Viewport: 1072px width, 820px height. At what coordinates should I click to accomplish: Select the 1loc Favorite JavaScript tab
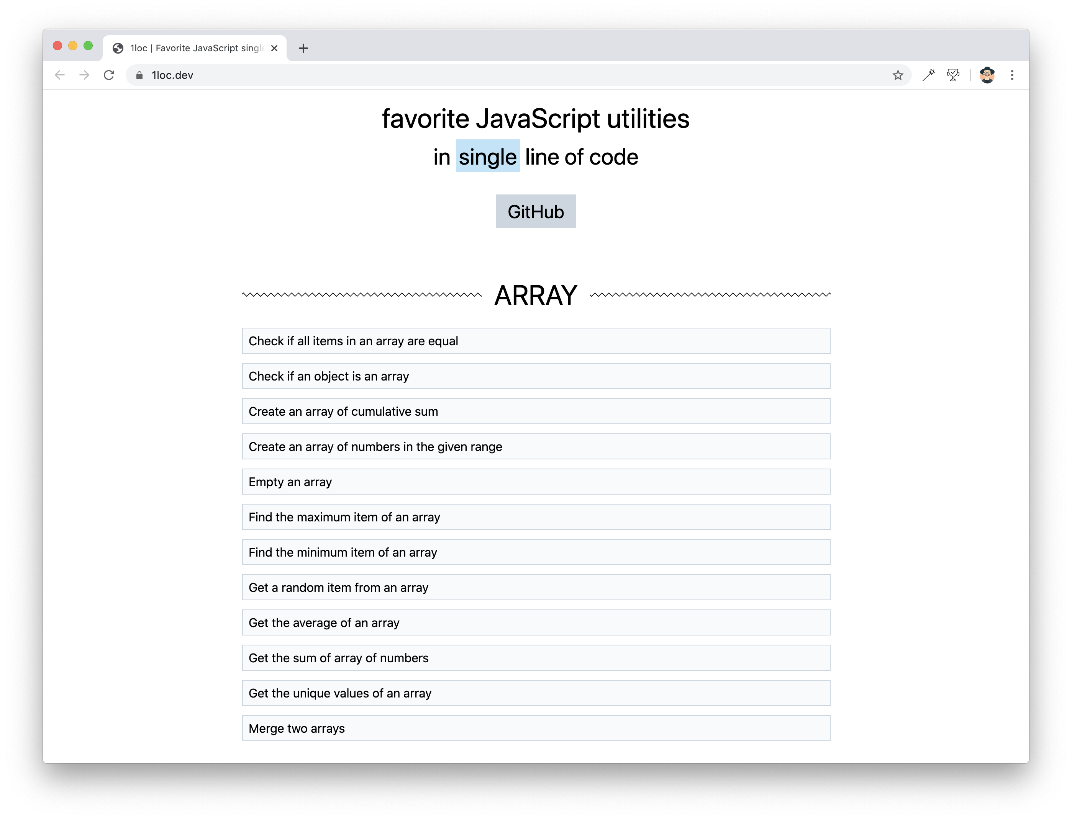pyautogui.click(x=195, y=48)
